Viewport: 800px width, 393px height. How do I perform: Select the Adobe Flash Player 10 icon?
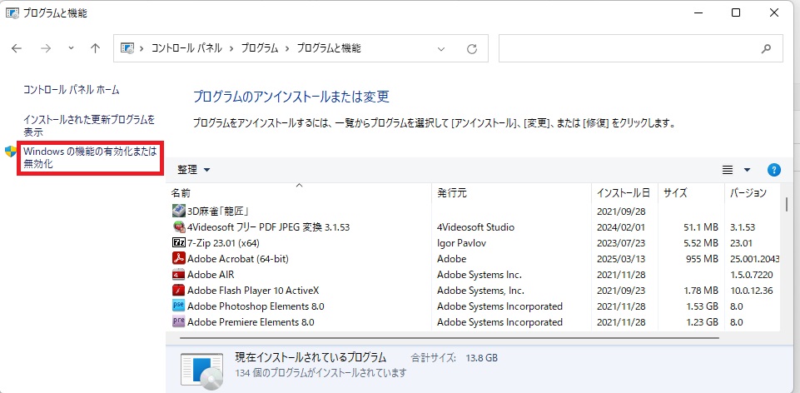179,291
